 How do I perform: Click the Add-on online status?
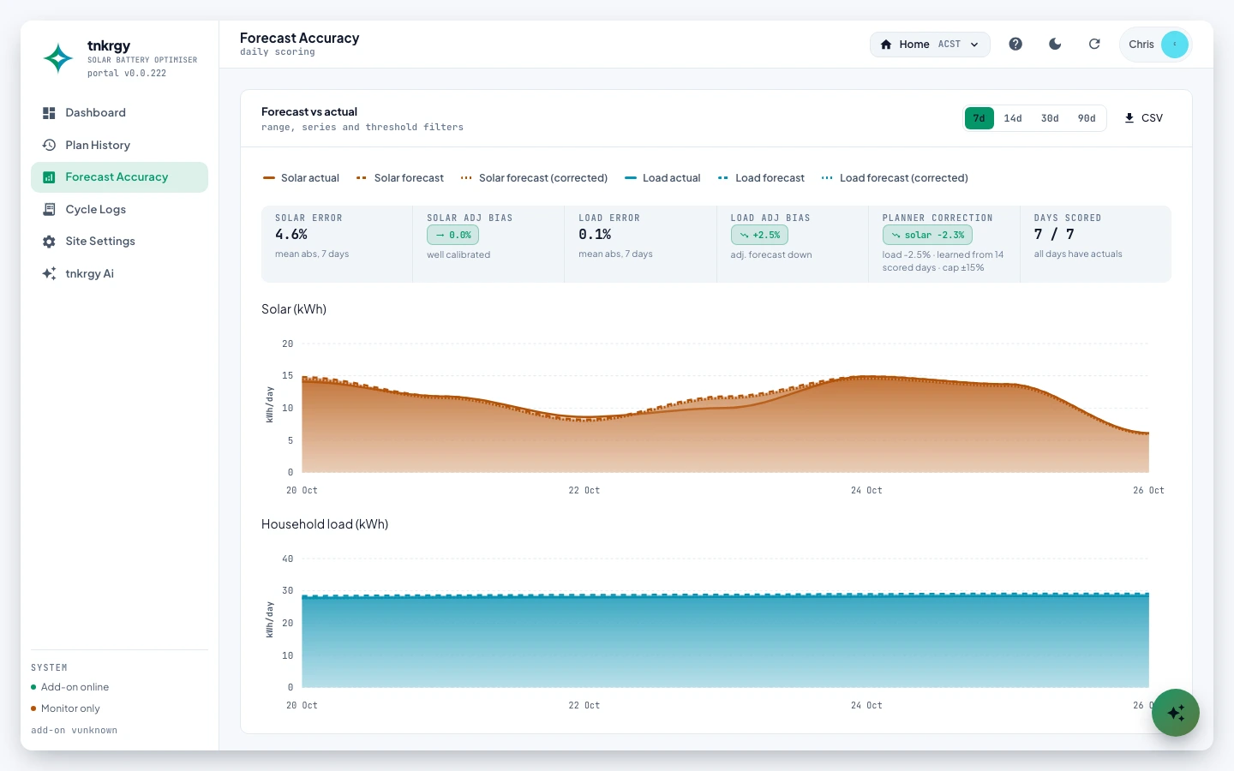(70, 687)
